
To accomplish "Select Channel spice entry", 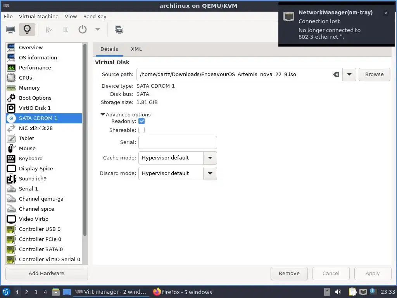I will 44,209.
